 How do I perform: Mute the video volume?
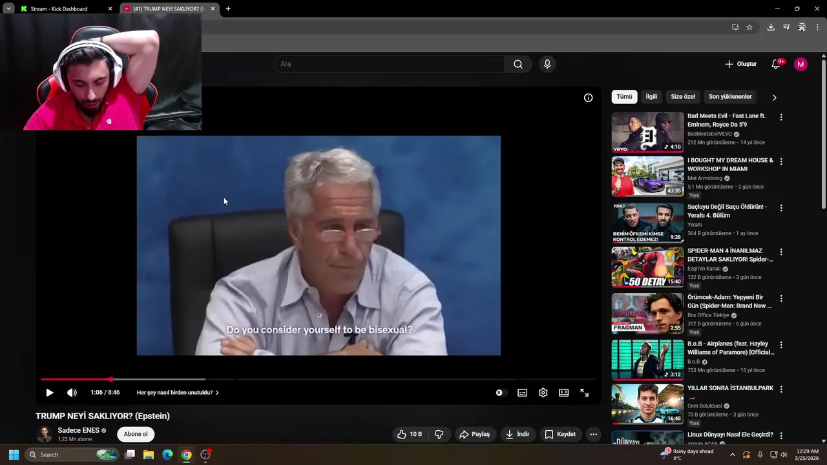72,393
